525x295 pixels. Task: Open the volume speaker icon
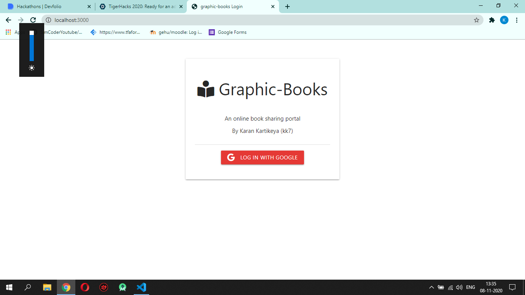pos(459,287)
